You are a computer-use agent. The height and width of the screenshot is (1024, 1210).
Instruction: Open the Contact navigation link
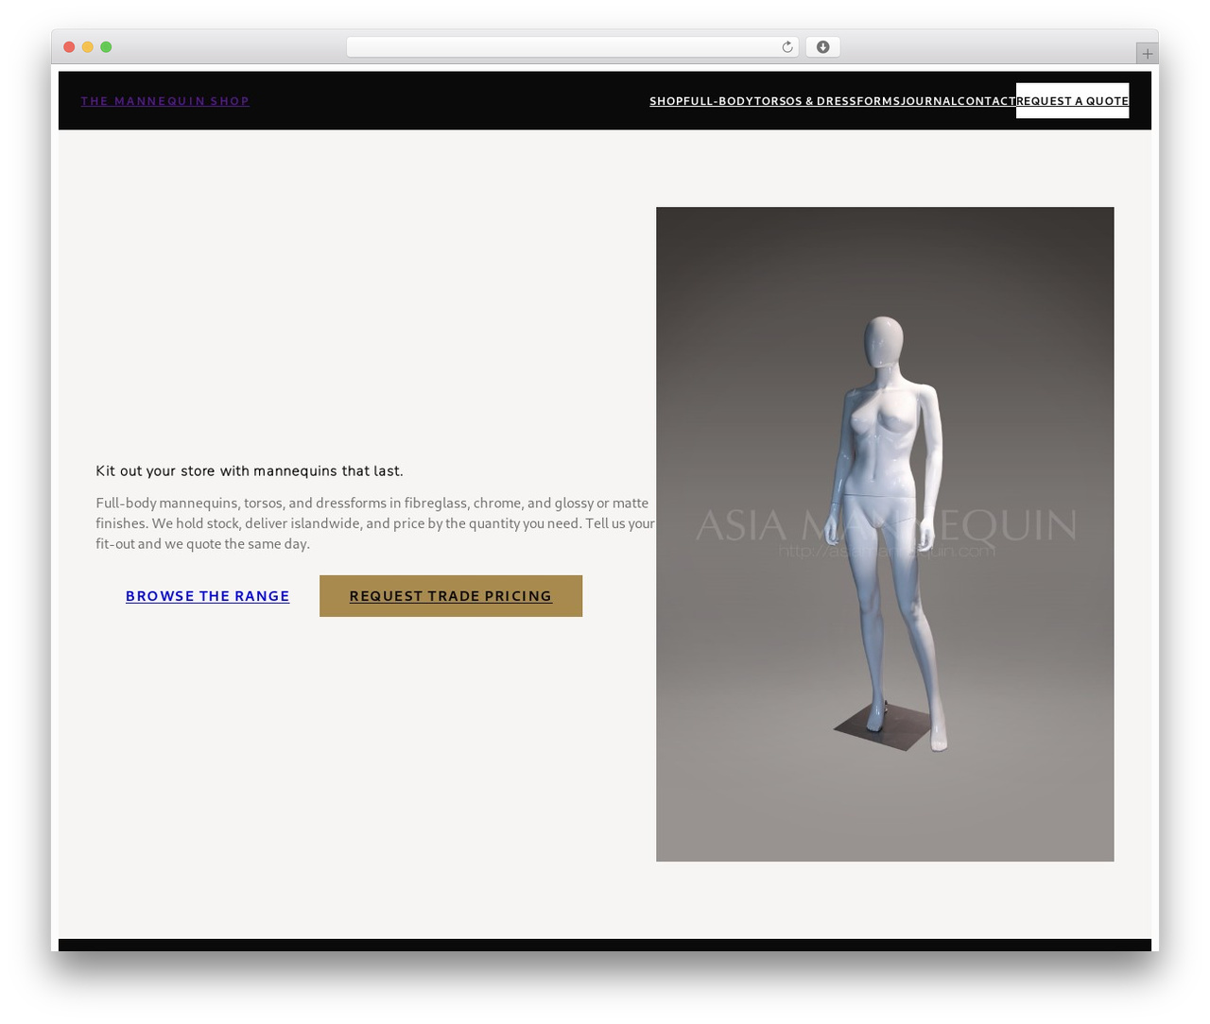coord(987,101)
